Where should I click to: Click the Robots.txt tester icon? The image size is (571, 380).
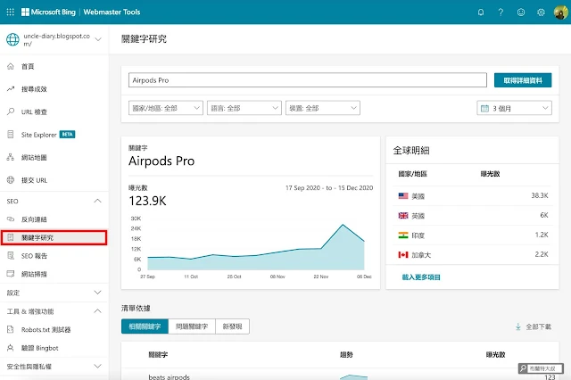[11, 329]
